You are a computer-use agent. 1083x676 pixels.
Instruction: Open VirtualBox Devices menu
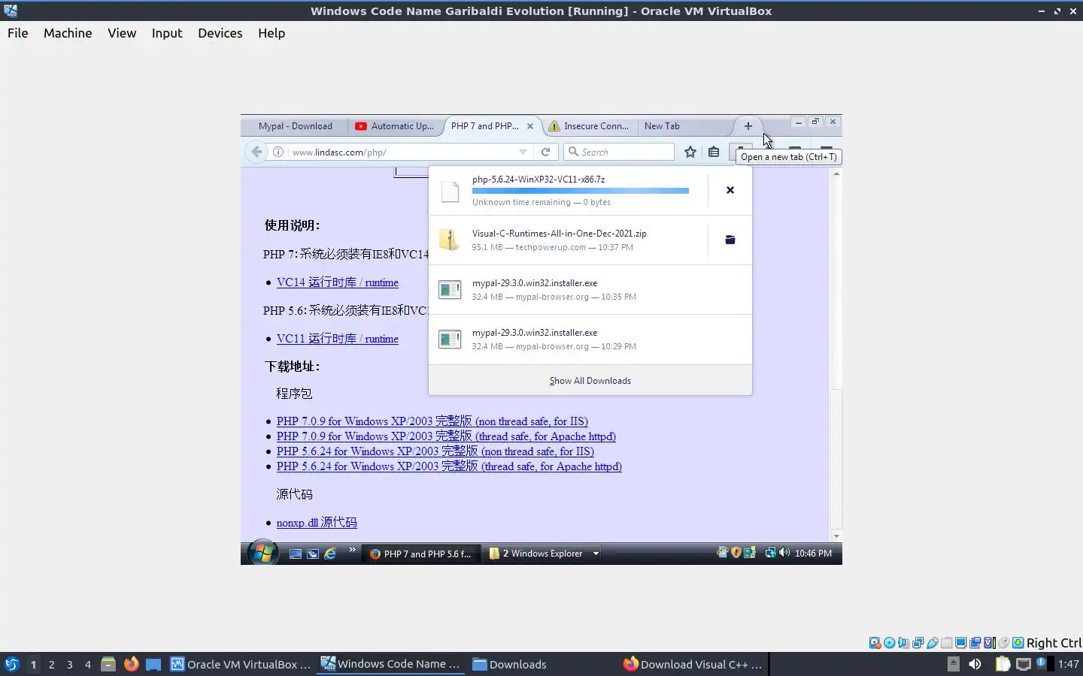click(220, 33)
